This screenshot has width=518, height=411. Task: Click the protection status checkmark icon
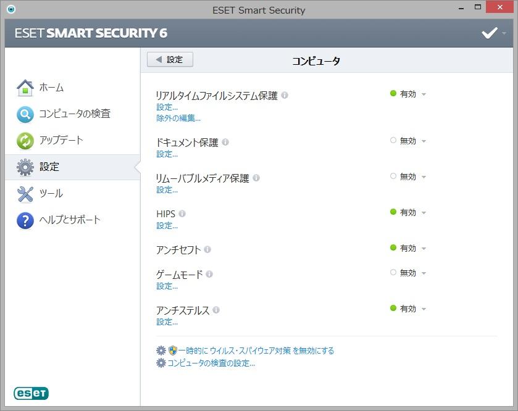tap(489, 33)
